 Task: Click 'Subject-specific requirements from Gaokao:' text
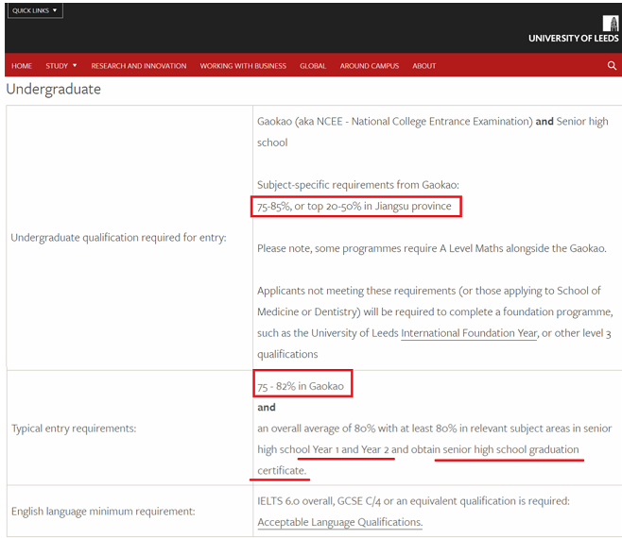[x=358, y=185]
